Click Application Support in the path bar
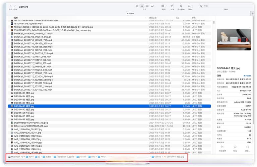 (x=65, y=157)
